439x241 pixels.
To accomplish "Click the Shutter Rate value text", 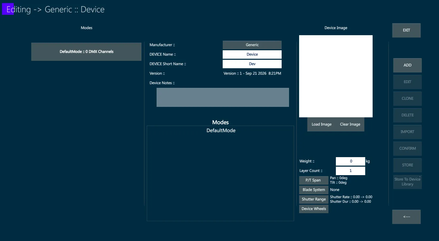I will tap(351, 197).
